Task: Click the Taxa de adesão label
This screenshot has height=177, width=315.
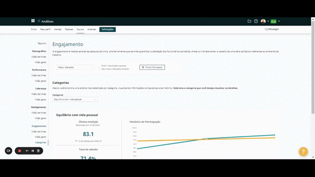Action: tap(88, 149)
